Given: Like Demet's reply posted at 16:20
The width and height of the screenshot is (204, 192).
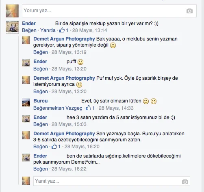Looking at the screenshot, I should click(x=41, y=147).
